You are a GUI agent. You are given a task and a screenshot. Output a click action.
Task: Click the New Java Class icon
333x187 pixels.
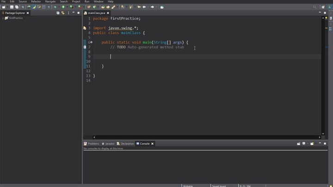pos(94,7)
